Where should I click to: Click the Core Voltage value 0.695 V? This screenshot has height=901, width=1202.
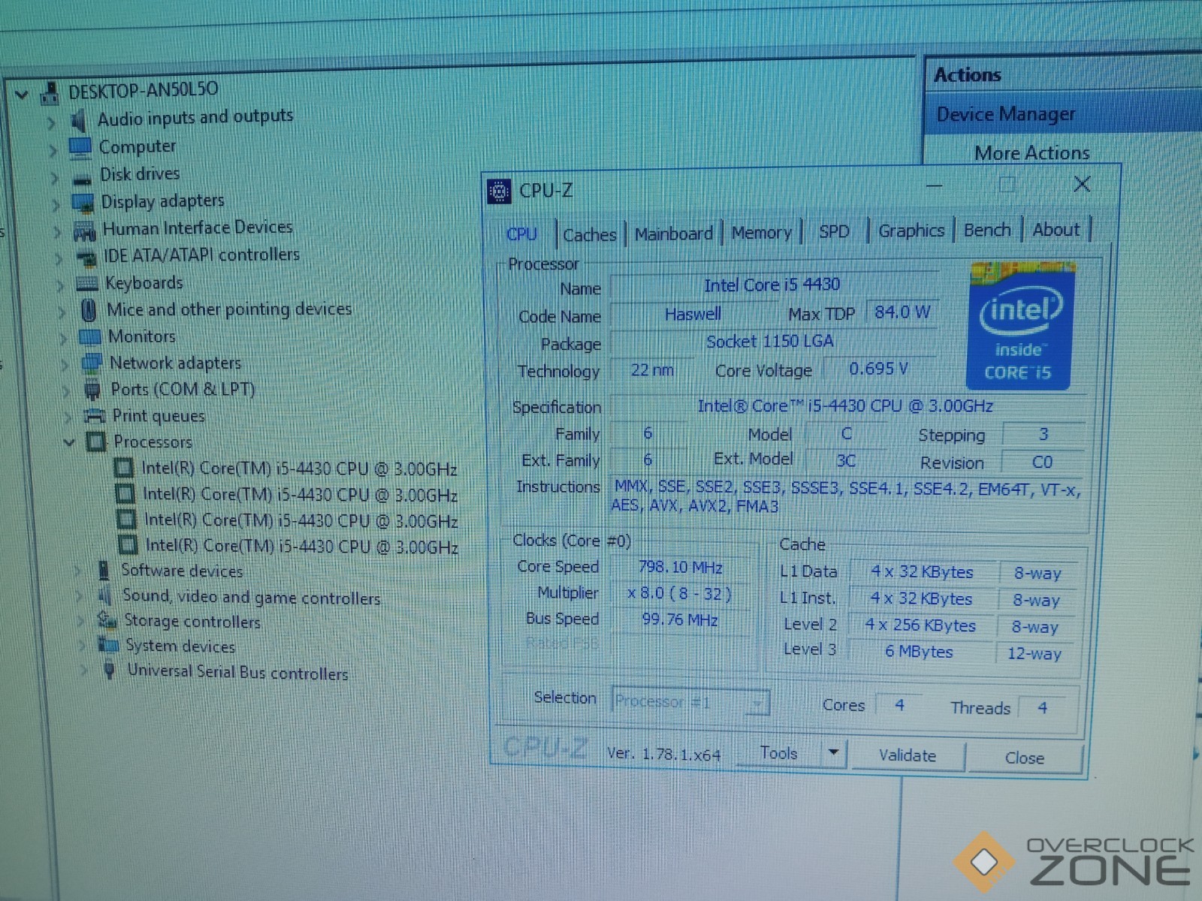(879, 369)
